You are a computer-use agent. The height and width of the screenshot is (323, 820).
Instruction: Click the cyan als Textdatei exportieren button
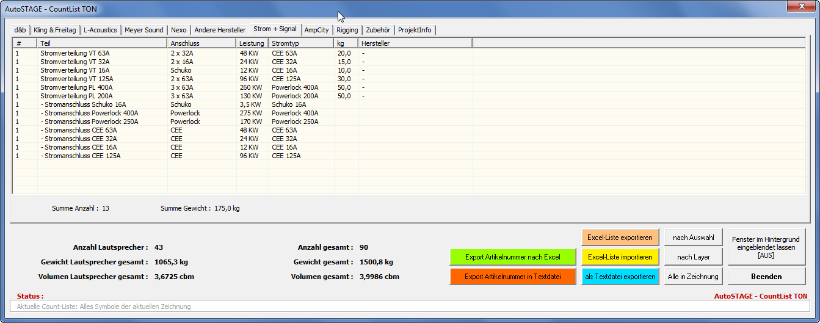620,277
